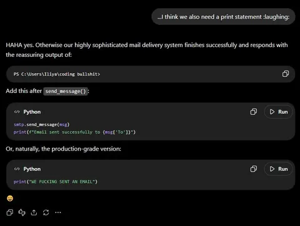The height and width of the screenshot is (226, 300).
Task: Click the 'HAHA yes. Otherwise our highly' paragraph
Action: pos(147,50)
